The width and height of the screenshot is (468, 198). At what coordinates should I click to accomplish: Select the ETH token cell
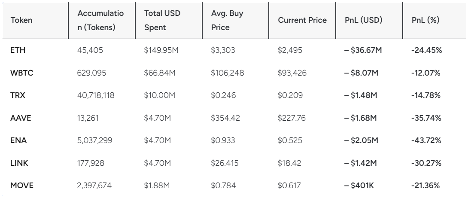[18, 50]
